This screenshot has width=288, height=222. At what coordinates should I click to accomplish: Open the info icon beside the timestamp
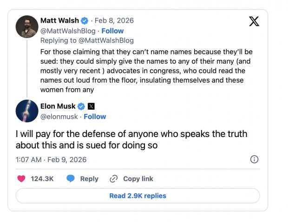tap(254, 159)
